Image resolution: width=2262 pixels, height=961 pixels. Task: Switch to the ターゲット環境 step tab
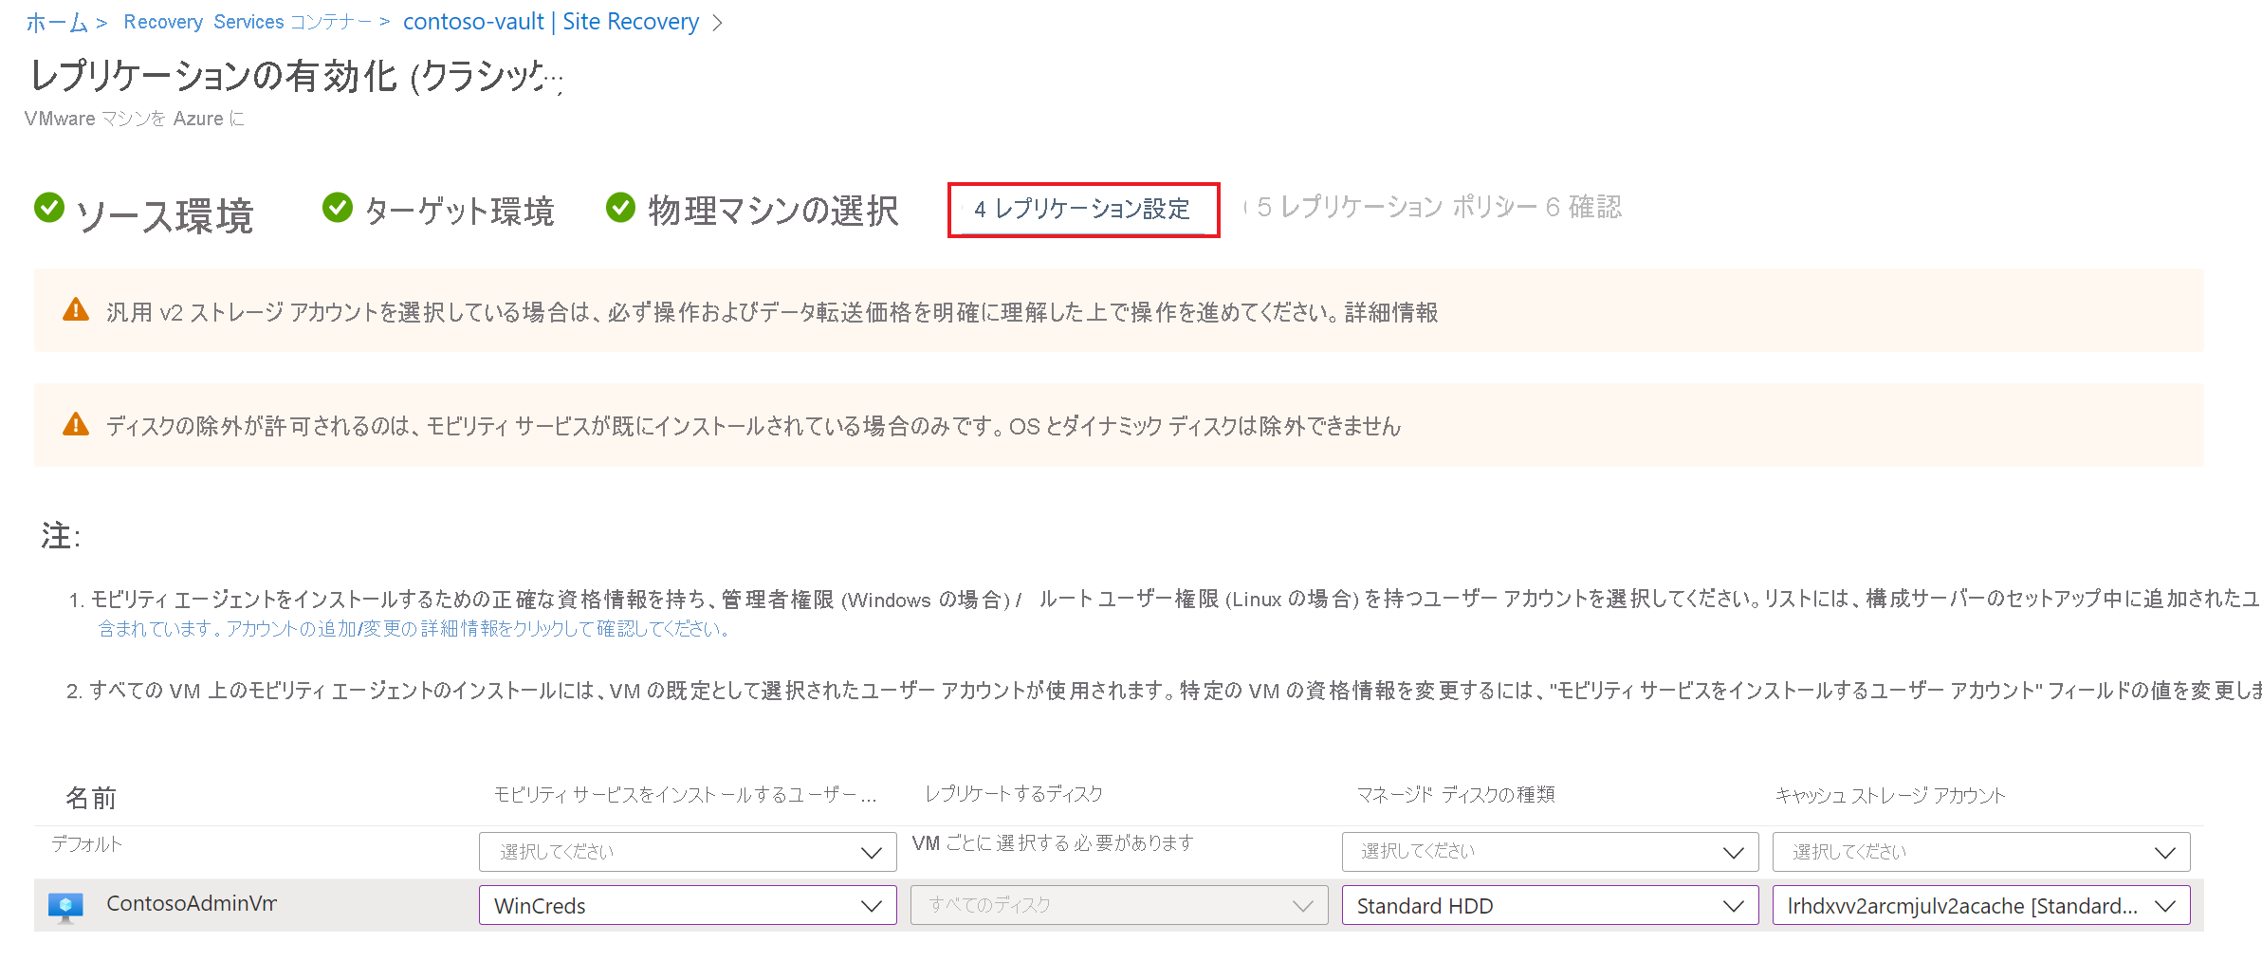pyautogui.click(x=460, y=211)
